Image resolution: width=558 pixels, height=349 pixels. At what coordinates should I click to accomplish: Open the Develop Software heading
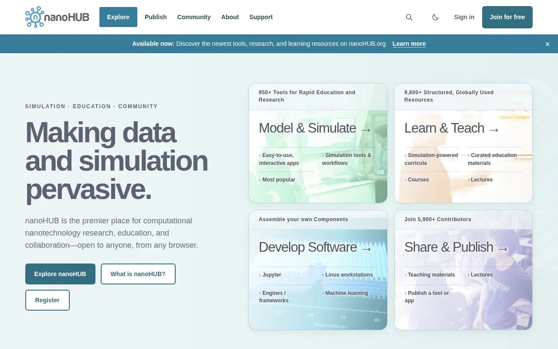tap(316, 247)
